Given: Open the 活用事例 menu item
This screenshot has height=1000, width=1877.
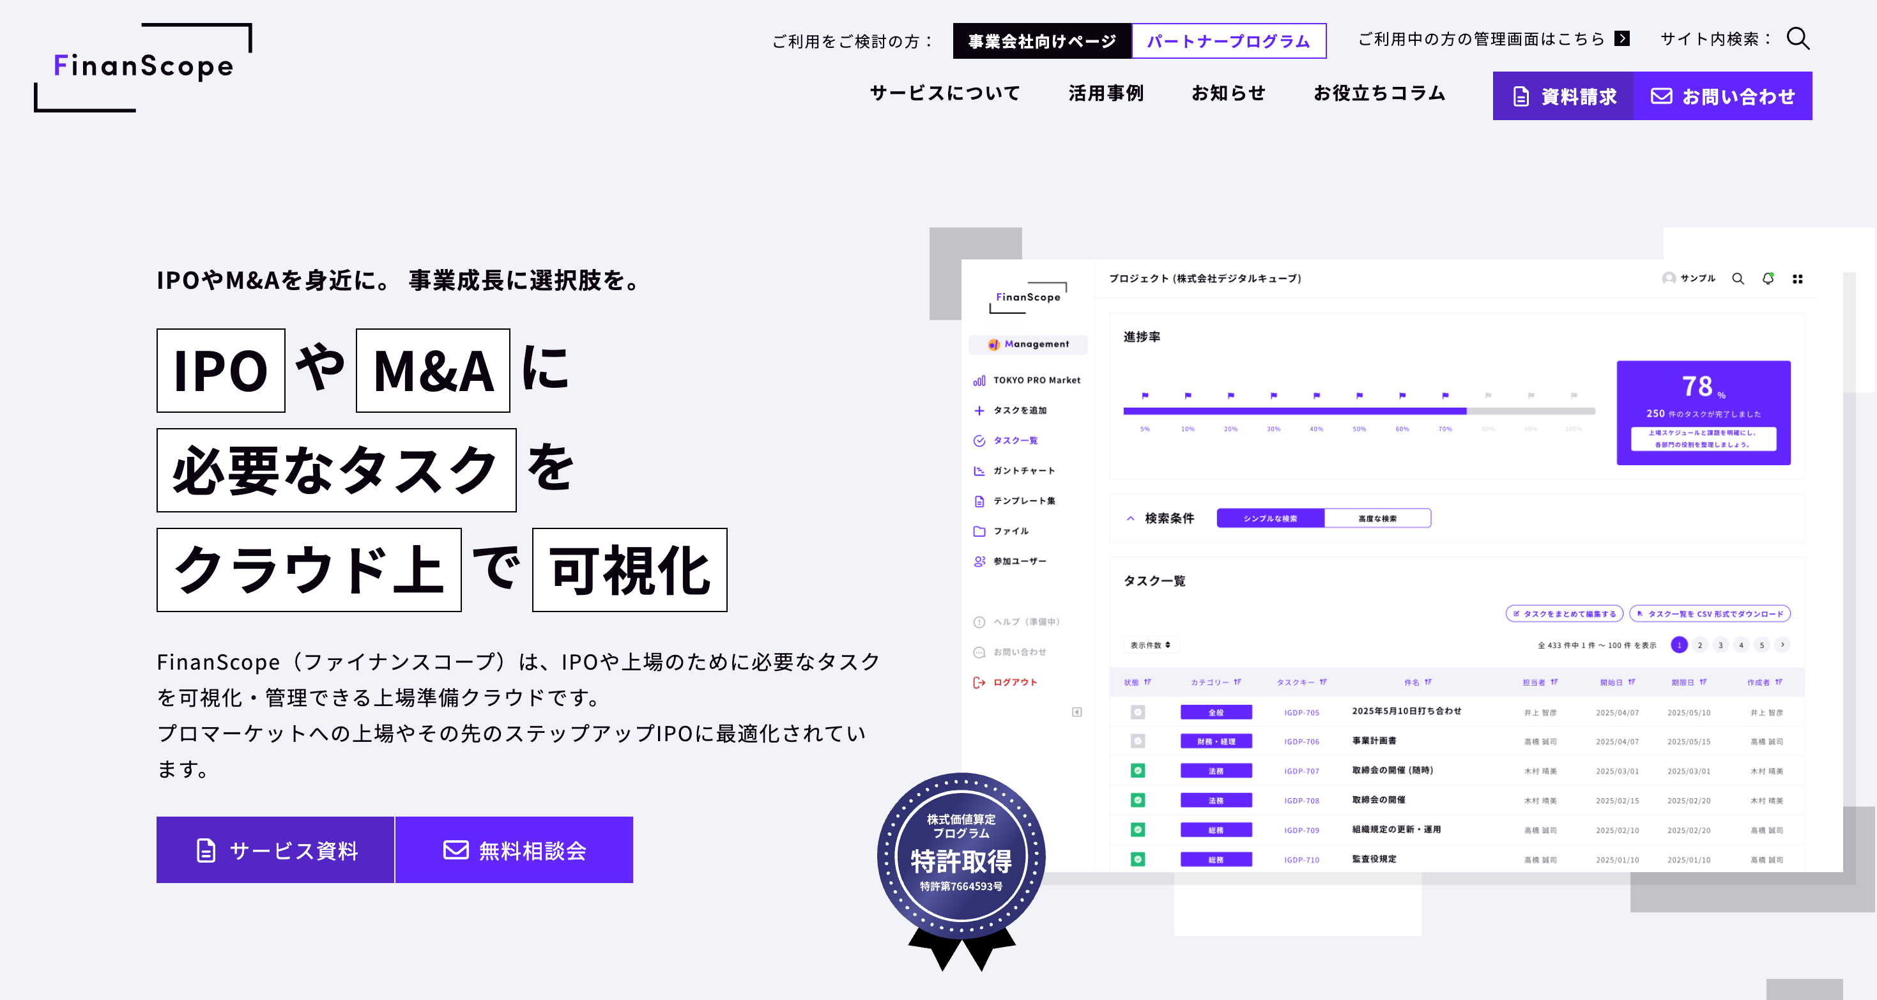Looking at the screenshot, I should [1105, 93].
